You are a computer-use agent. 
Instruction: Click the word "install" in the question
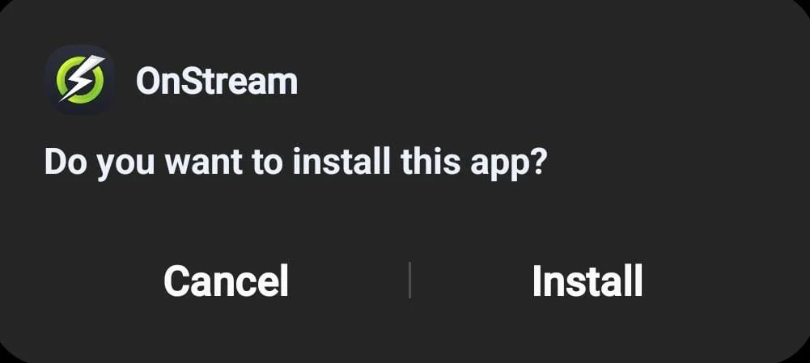pos(341,161)
